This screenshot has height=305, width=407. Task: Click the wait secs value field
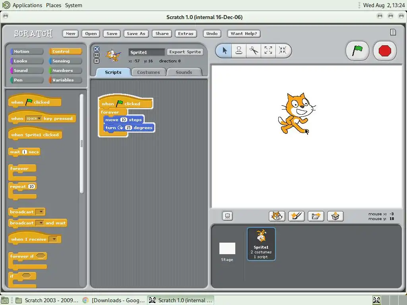pyautogui.click(x=25, y=152)
